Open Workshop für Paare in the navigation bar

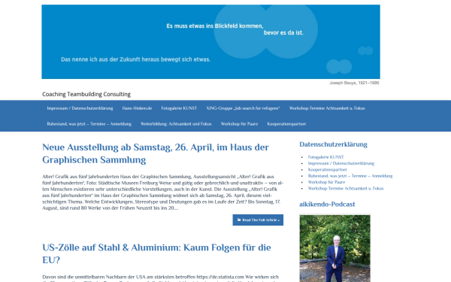[239, 124]
